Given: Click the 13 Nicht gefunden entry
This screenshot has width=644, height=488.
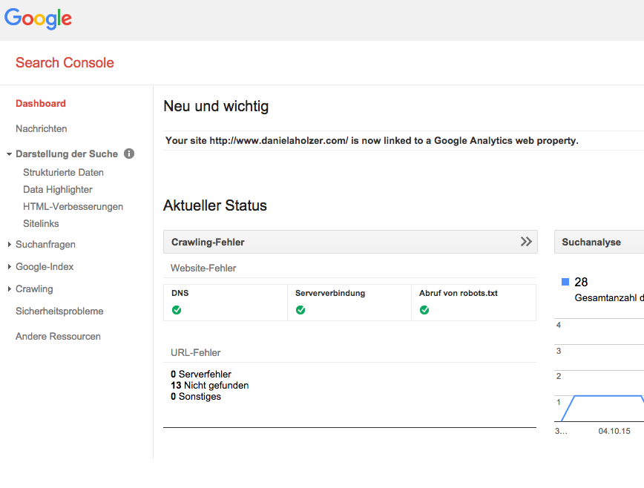Looking at the screenshot, I should coord(209,386).
